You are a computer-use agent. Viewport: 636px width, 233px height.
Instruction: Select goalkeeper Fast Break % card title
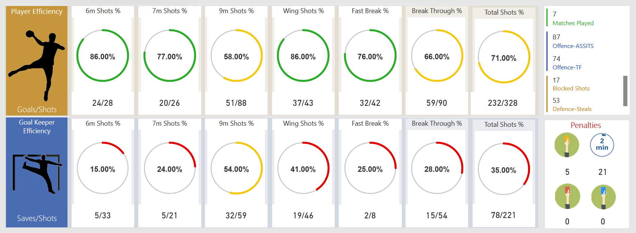coord(370,123)
